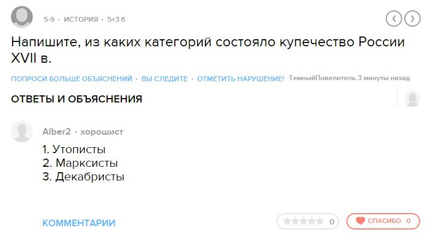Open the question author's avatar
436x236 pixels.
click(x=22, y=17)
